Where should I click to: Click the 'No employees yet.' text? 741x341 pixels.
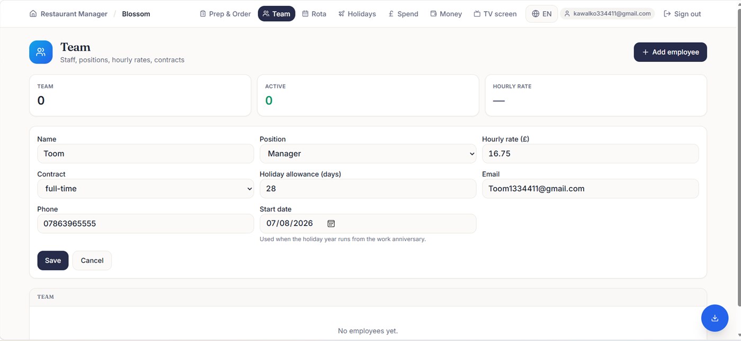[368, 331]
